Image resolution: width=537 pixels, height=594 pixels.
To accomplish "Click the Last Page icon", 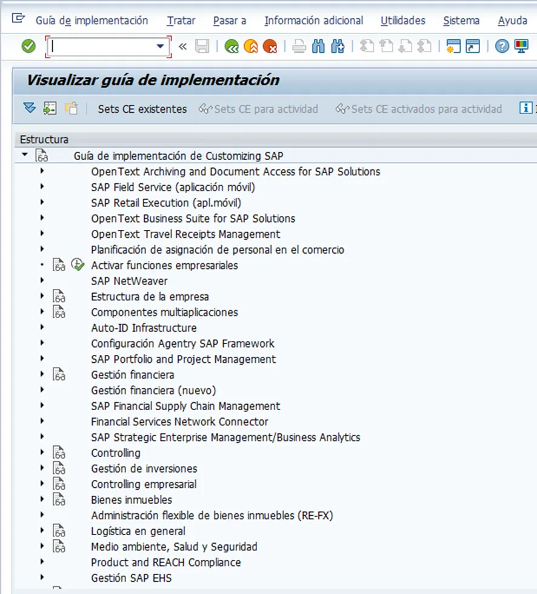I will [x=424, y=46].
